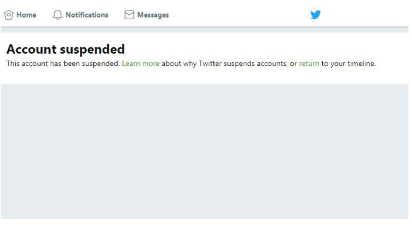Go to the Home text label
The height and width of the screenshot is (225, 412).
tap(26, 15)
